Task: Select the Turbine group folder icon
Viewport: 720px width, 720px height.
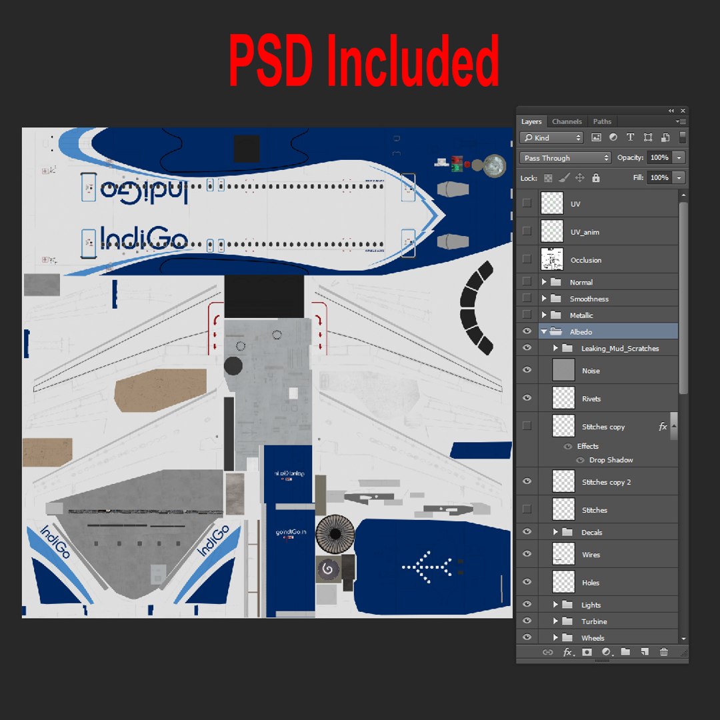Action: [567, 621]
